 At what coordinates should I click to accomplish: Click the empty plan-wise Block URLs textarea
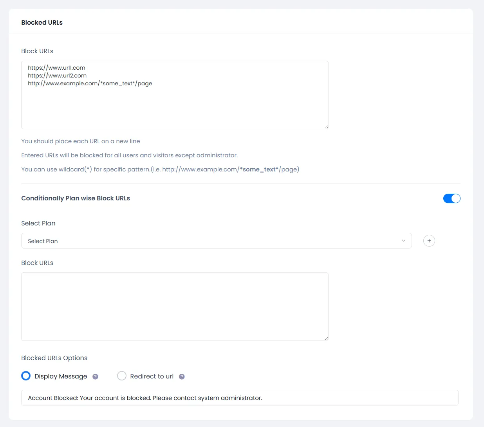click(x=175, y=306)
